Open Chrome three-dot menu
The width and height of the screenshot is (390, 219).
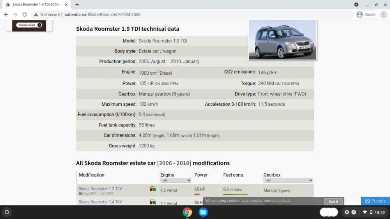(384, 15)
